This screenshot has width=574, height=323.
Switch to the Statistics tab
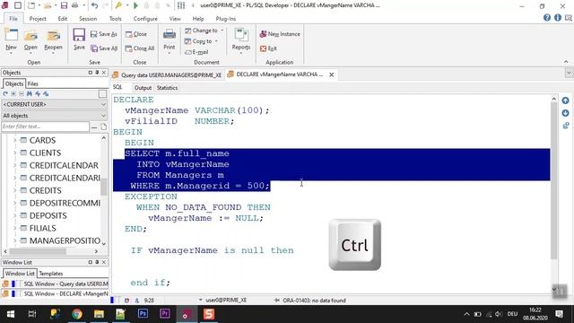tap(167, 88)
